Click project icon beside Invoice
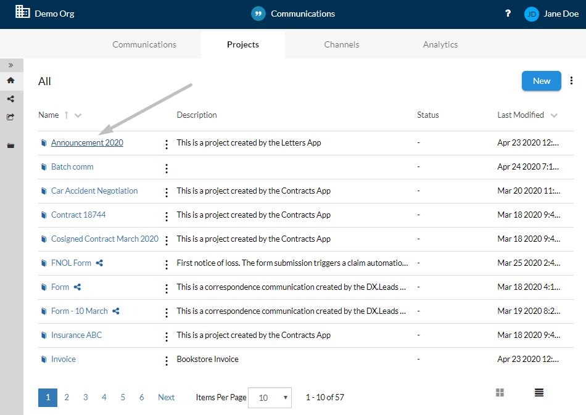 (x=44, y=360)
